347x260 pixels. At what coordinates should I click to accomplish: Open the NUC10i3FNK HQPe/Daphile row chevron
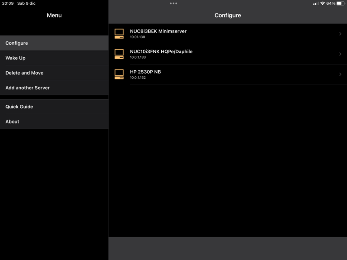[x=340, y=54]
